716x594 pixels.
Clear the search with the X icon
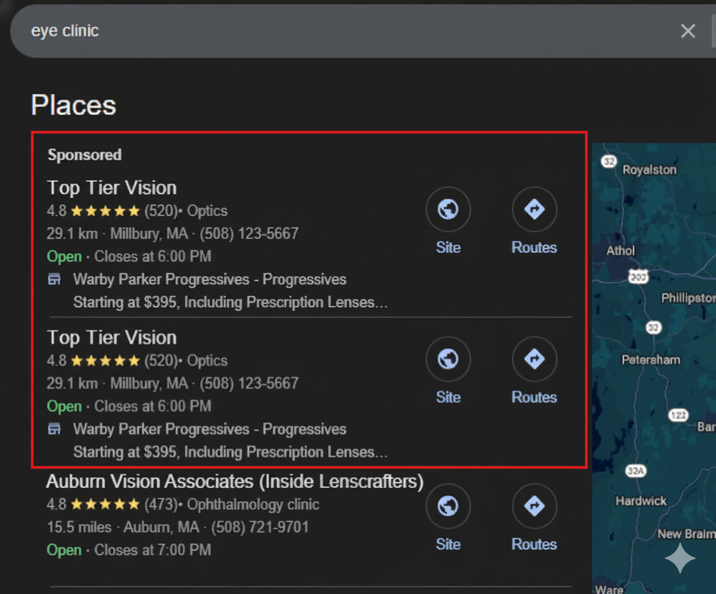click(688, 31)
